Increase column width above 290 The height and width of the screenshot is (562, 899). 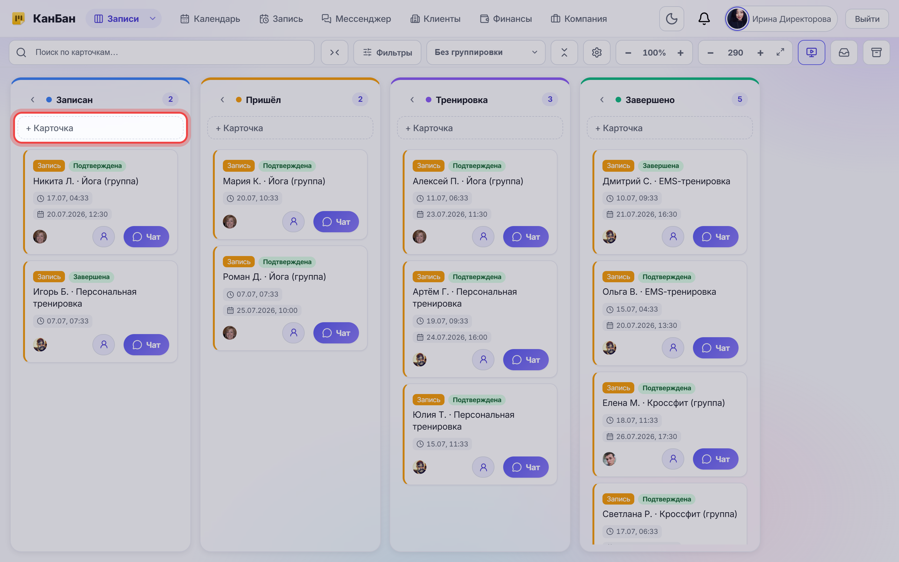760,53
